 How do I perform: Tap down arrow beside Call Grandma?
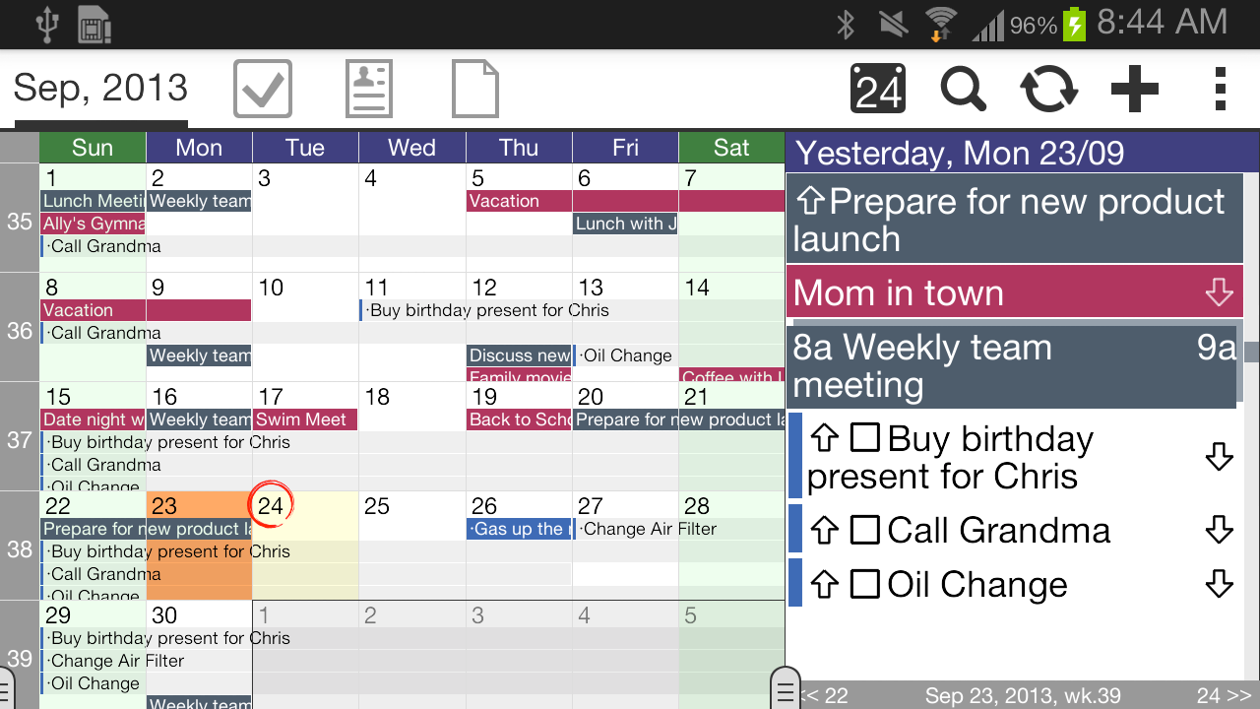pos(1219,531)
